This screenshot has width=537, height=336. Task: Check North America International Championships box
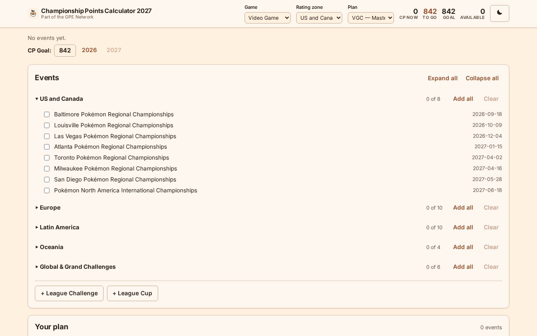point(47,191)
